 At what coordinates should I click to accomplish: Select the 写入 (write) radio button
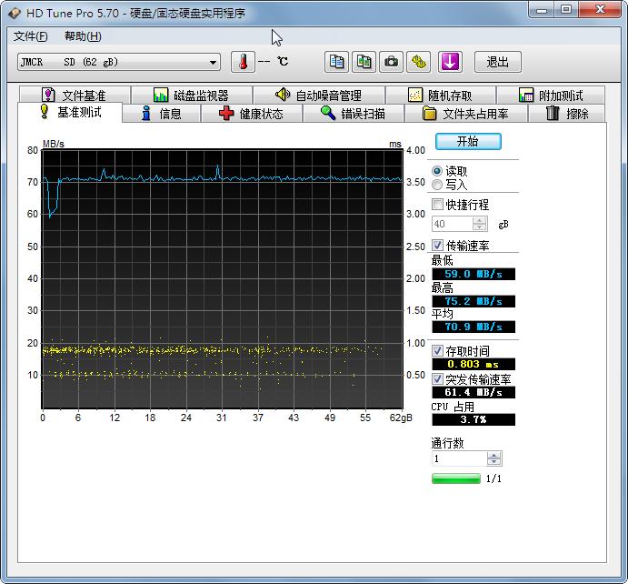[x=437, y=185]
